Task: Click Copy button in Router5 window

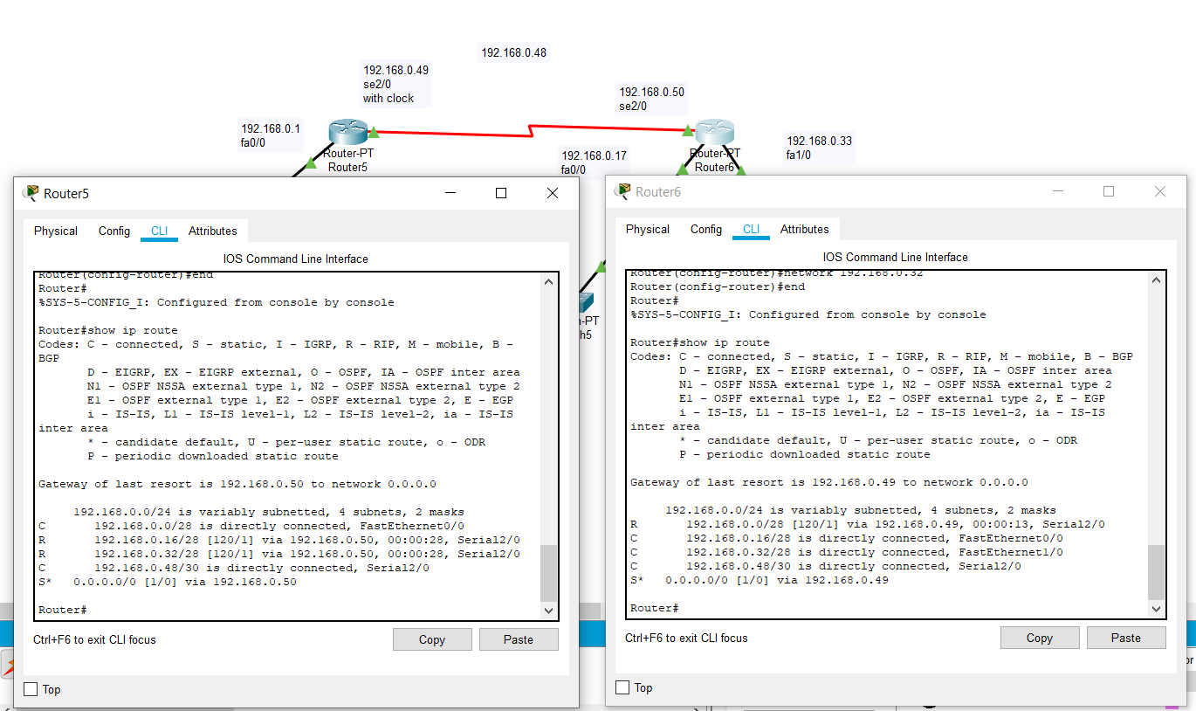Action: (432, 639)
